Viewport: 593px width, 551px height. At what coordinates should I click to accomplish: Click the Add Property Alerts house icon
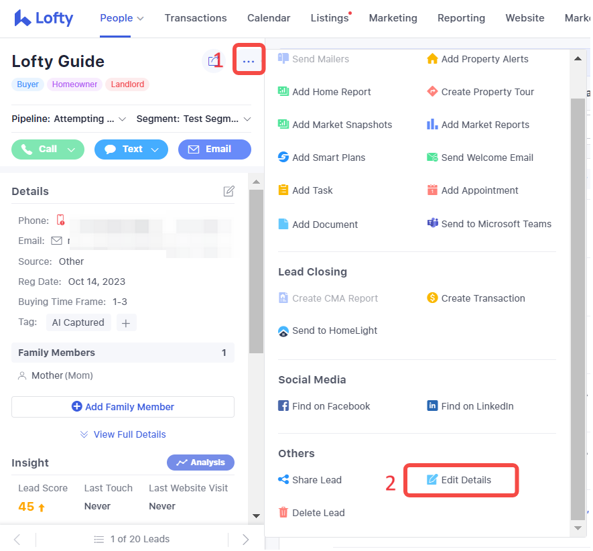point(432,59)
